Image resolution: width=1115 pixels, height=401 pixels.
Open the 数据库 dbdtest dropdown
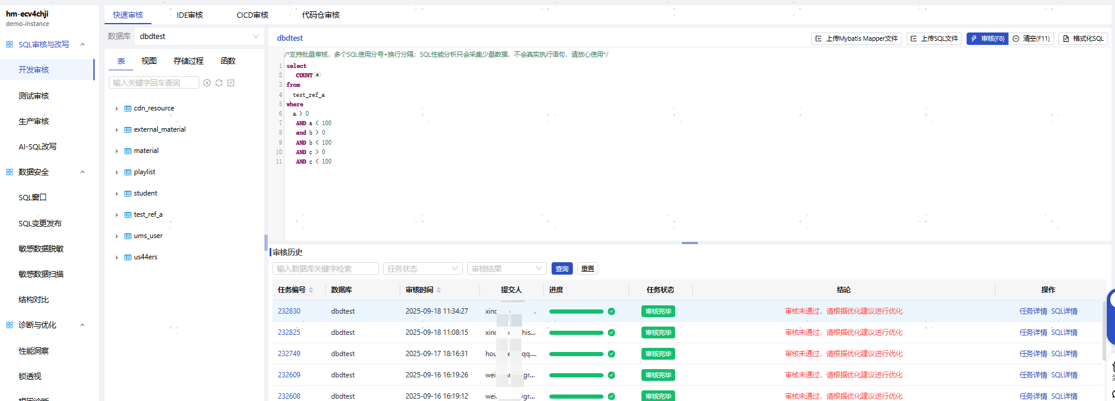click(x=199, y=37)
